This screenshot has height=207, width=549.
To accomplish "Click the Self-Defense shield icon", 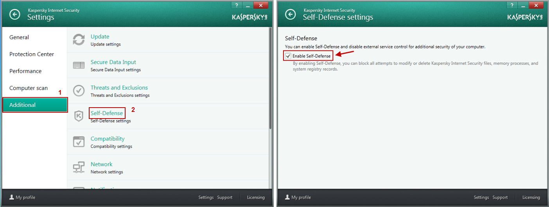I will tap(79, 116).
